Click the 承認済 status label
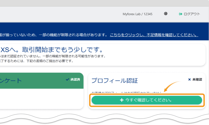209x125 pixels. [75, 79]
